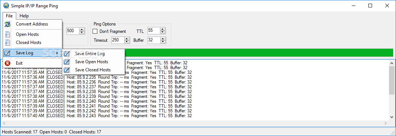Click the horizontal scrollbar right arrow
Image resolution: width=396 pixels, height=136 pixels.
click(x=386, y=123)
